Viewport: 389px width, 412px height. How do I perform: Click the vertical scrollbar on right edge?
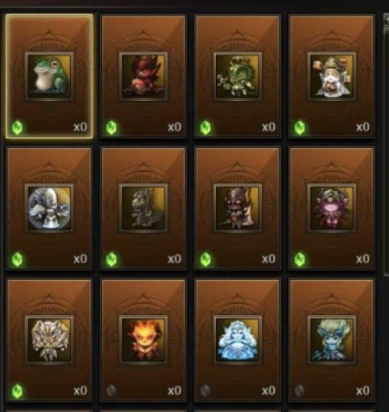click(x=386, y=144)
